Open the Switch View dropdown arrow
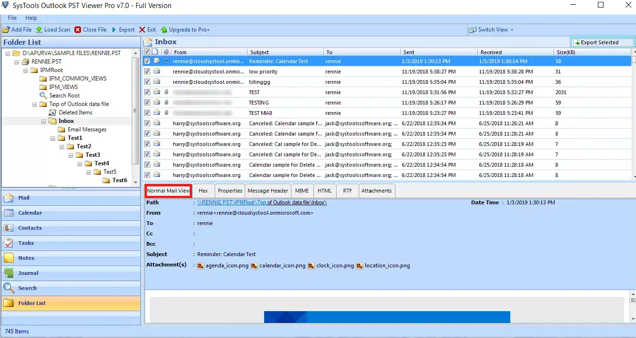The height and width of the screenshot is (338, 636). click(x=512, y=30)
